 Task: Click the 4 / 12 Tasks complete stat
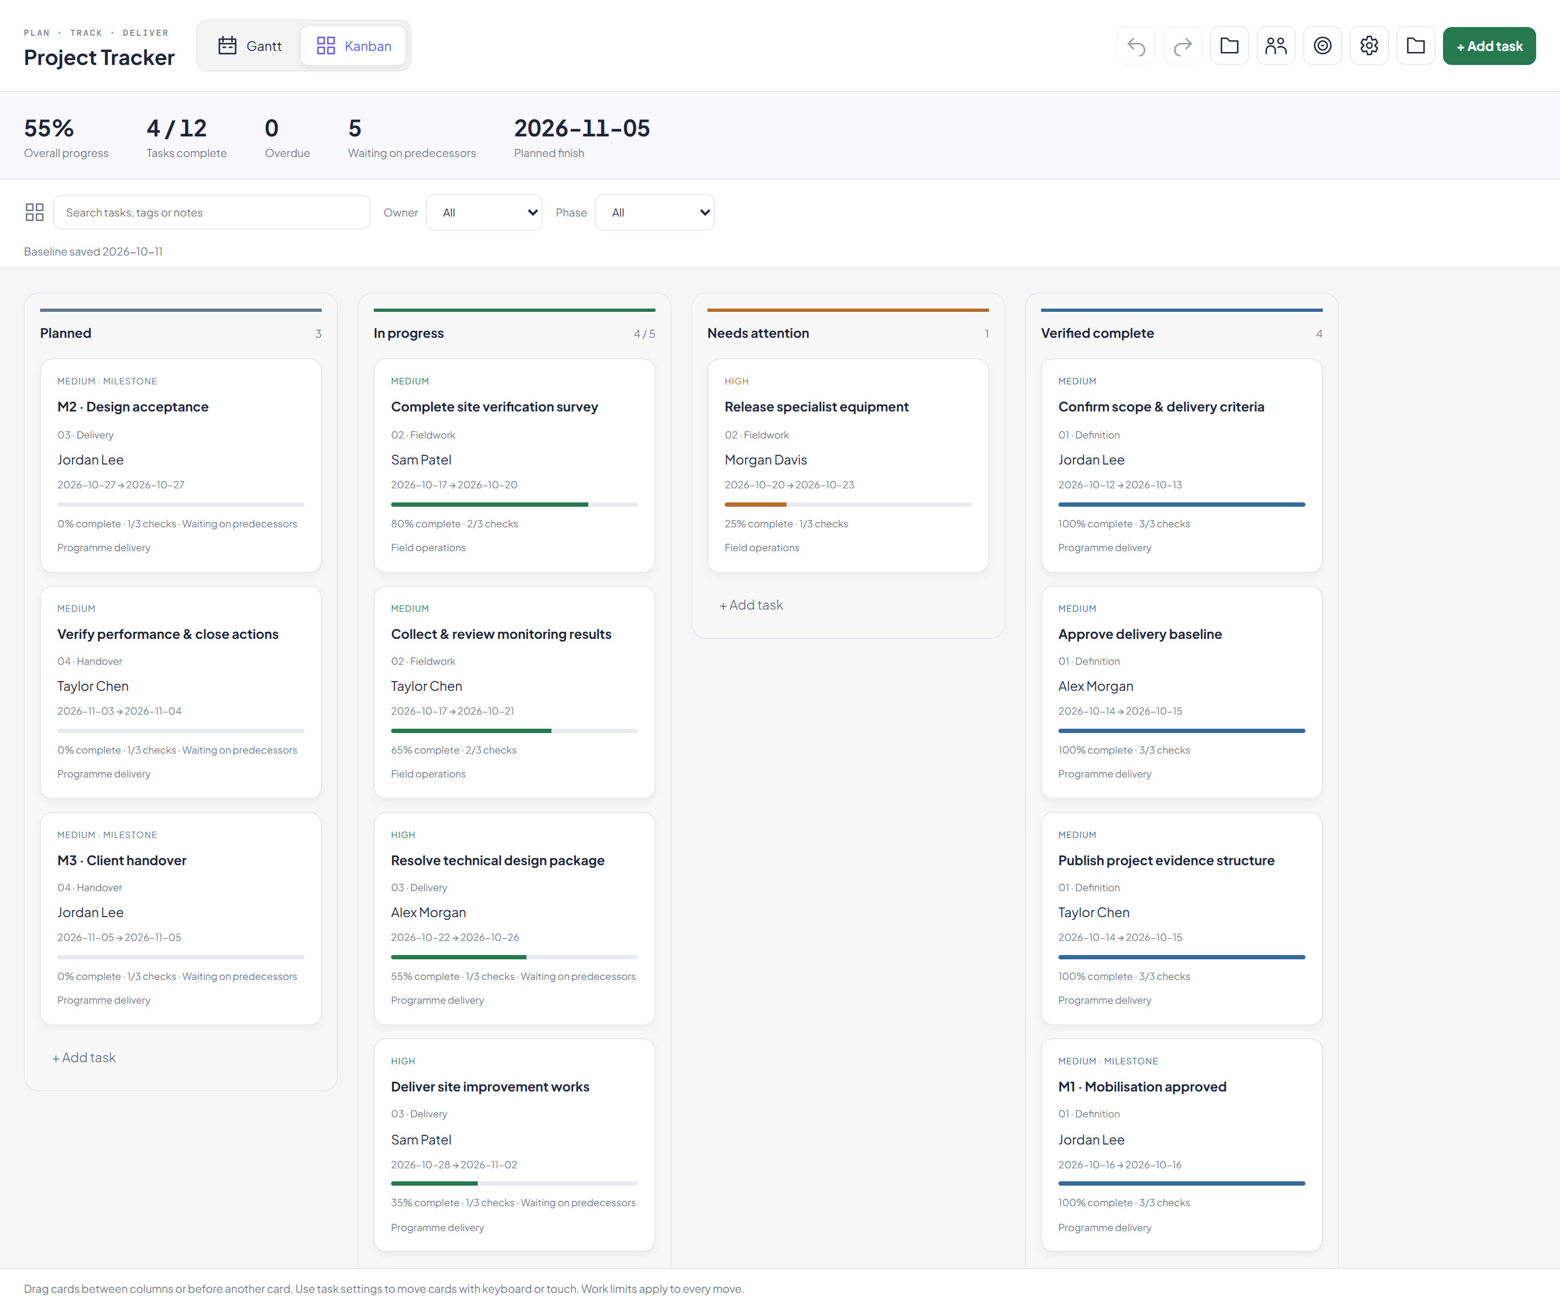click(186, 138)
